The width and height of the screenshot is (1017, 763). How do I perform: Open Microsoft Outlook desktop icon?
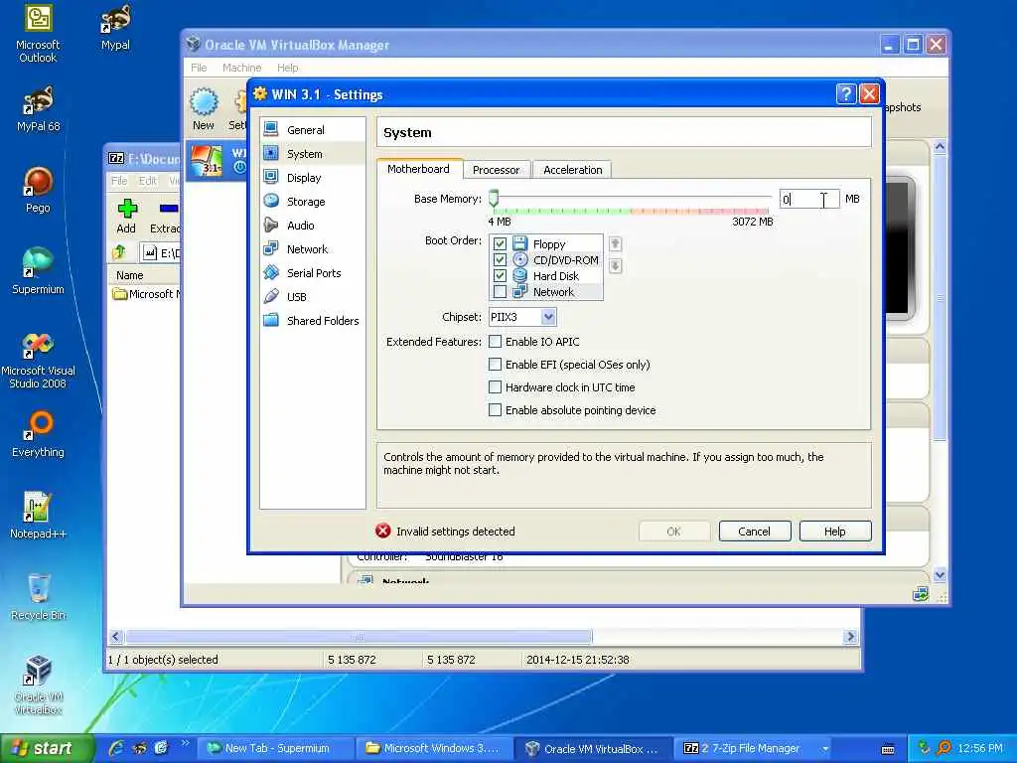coord(38,34)
